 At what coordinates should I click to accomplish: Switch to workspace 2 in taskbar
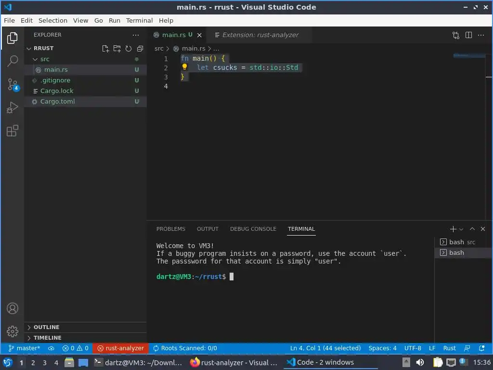(33, 363)
